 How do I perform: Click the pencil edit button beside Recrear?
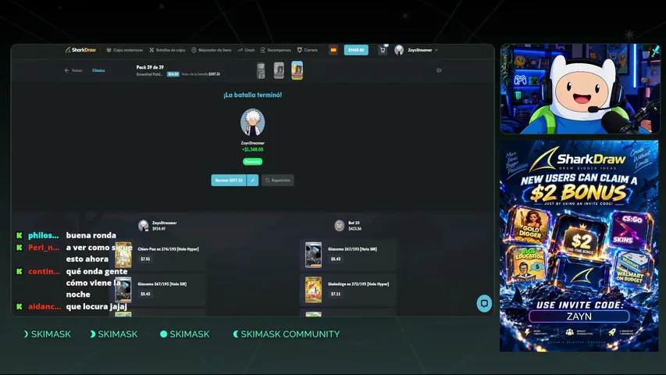pos(252,180)
